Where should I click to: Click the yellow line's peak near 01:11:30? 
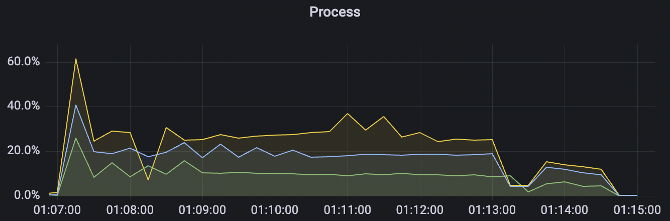pyautogui.click(x=384, y=117)
